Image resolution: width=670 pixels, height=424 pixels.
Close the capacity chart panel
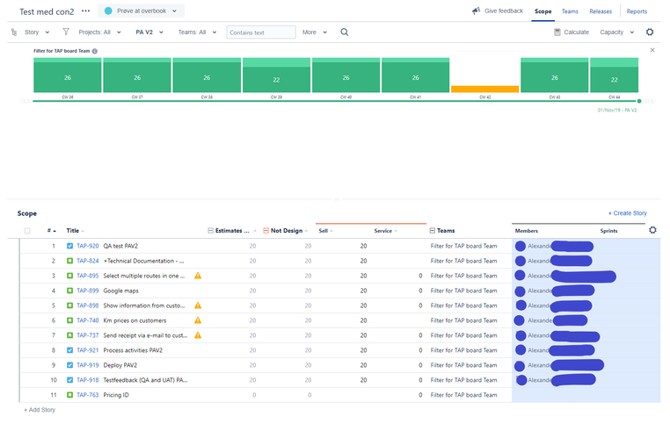pyautogui.click(x=652, y=50)
